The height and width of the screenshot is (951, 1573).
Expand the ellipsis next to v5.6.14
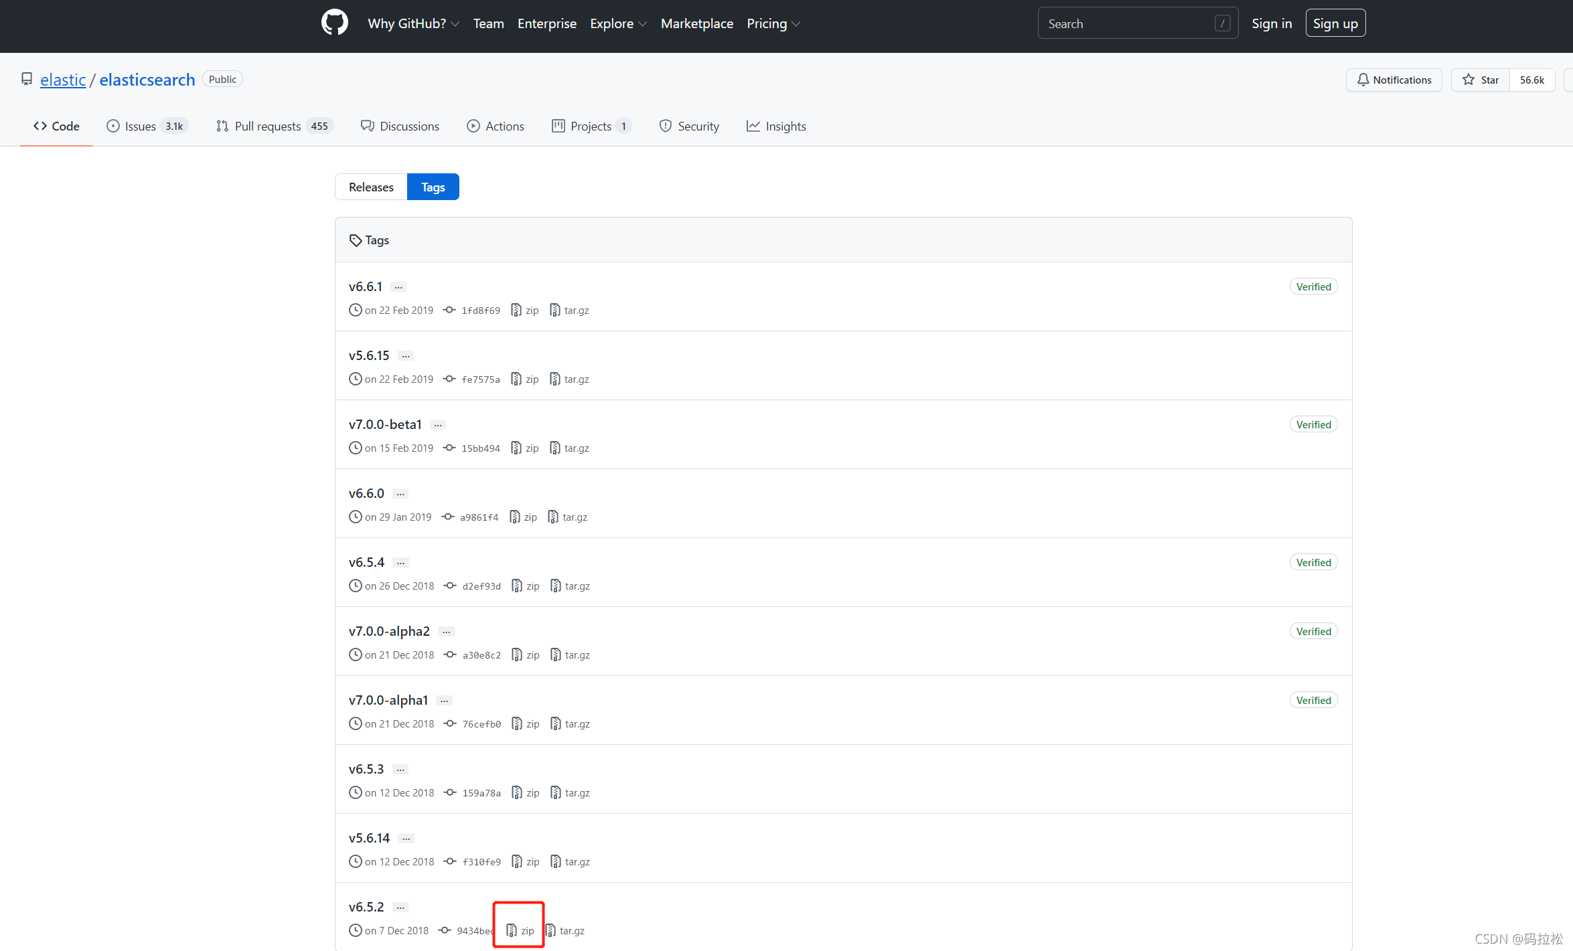coord(406,839)
